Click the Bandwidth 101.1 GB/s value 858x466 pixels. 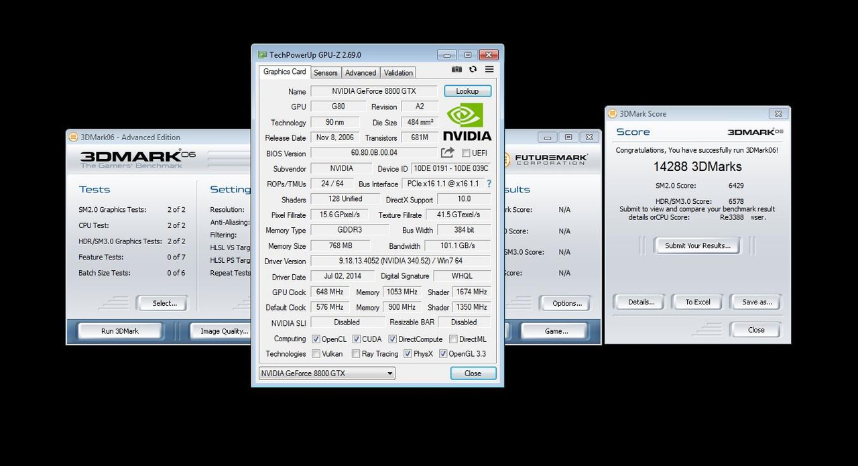pyautogui.click(x=458, y=246)
